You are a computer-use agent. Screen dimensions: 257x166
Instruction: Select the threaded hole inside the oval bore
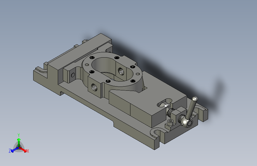pyautogui.click(x=121, y=71)
